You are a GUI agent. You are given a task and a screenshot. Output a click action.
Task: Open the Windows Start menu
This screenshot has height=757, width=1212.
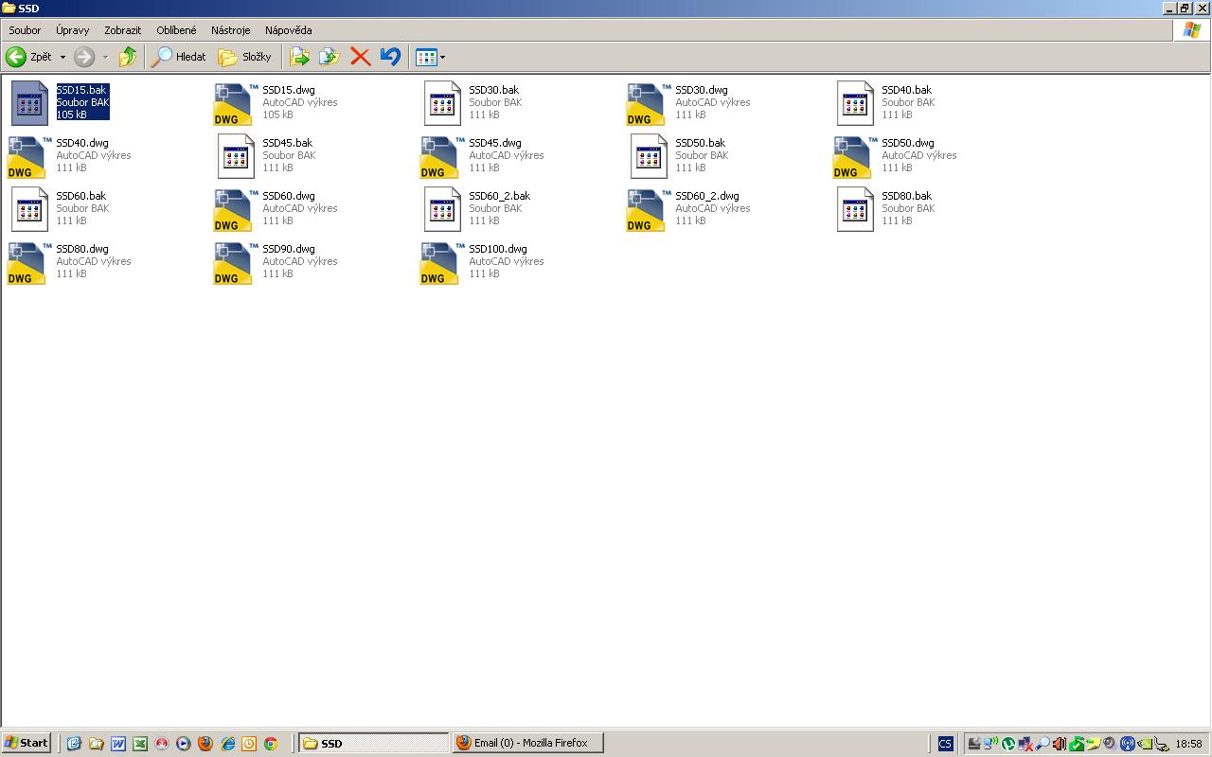tap(27, 743)
